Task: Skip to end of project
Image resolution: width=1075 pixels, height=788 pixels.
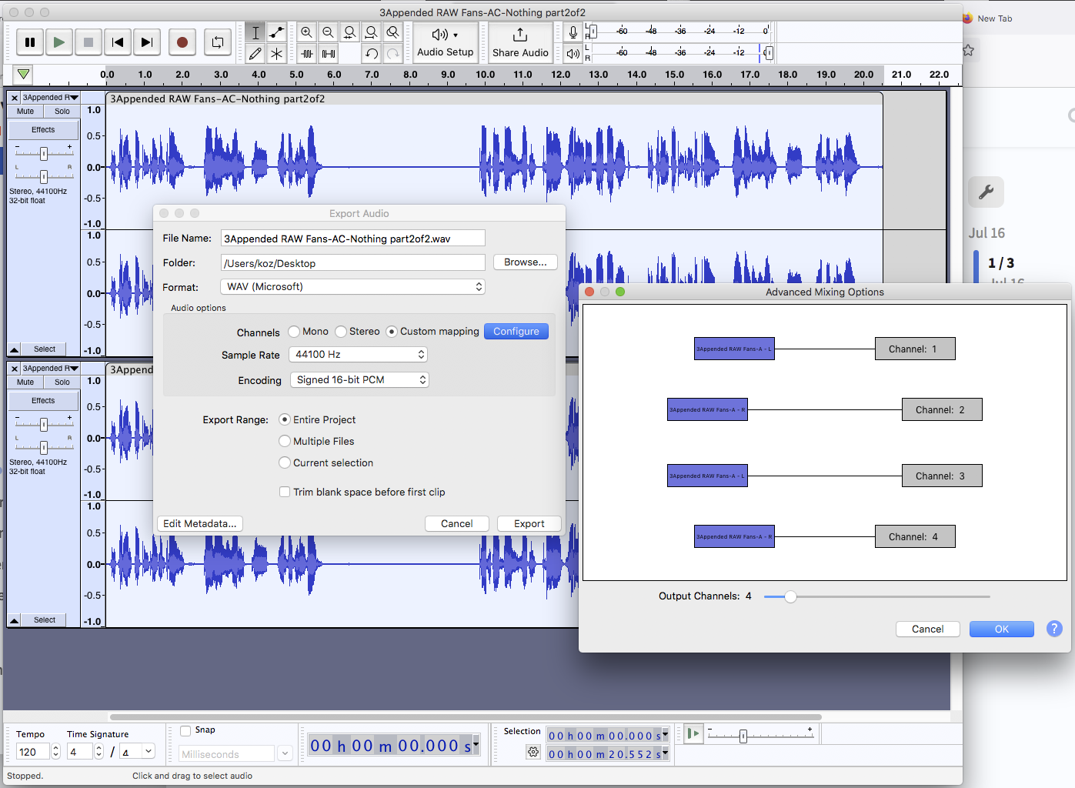Action: coord(147,42)
